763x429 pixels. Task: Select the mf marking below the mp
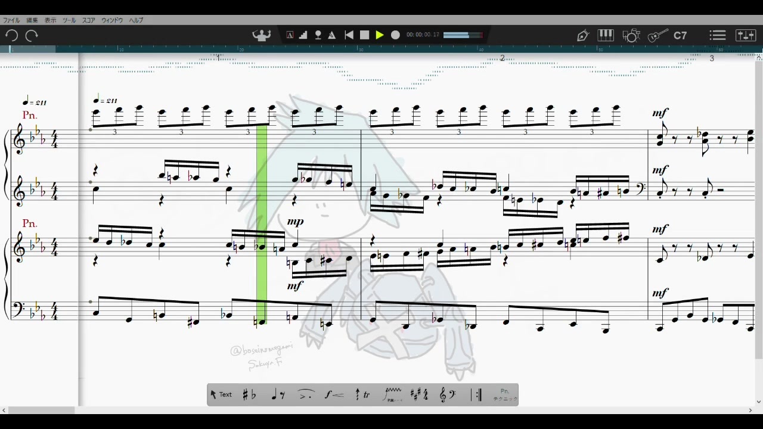pos(295,287)
